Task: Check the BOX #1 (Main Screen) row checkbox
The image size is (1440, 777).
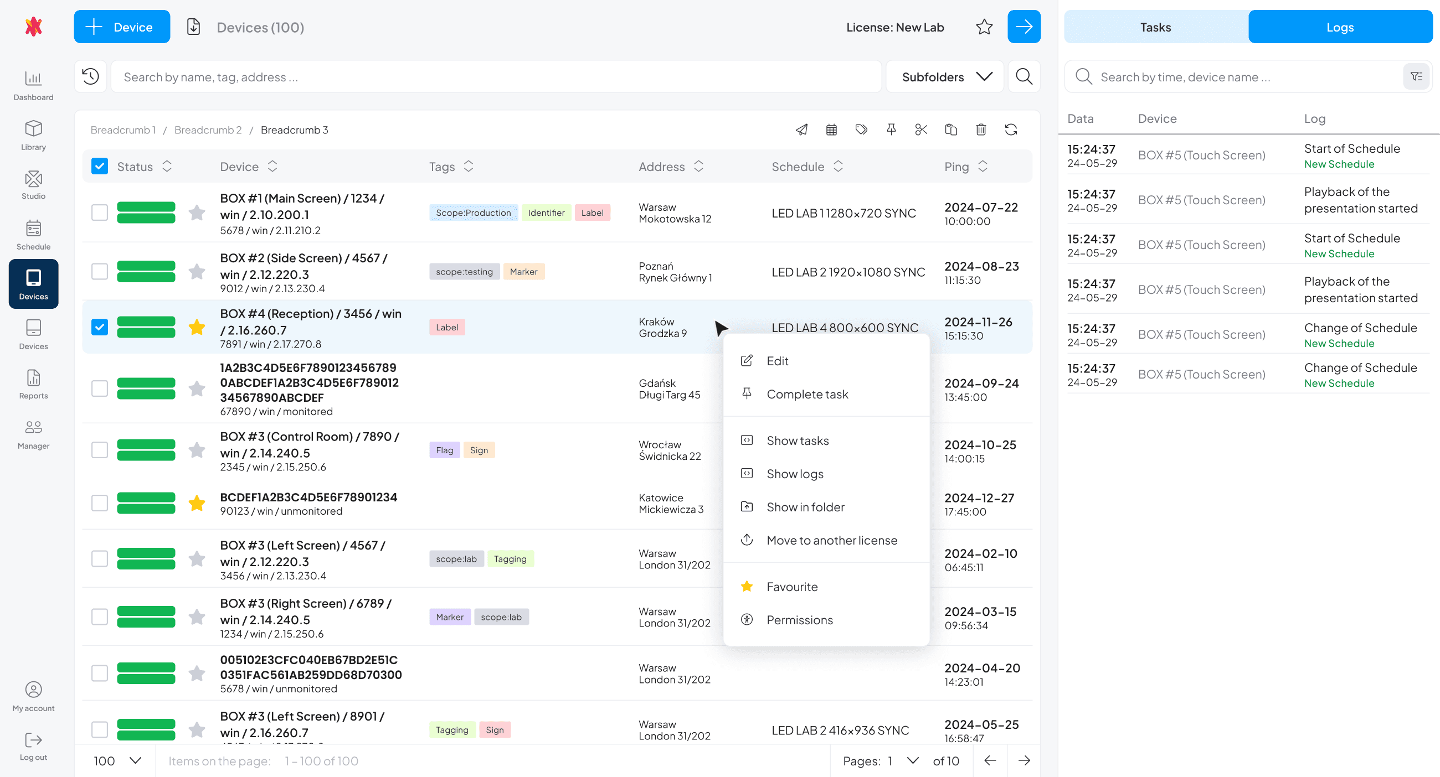Action: click(100, 213)
